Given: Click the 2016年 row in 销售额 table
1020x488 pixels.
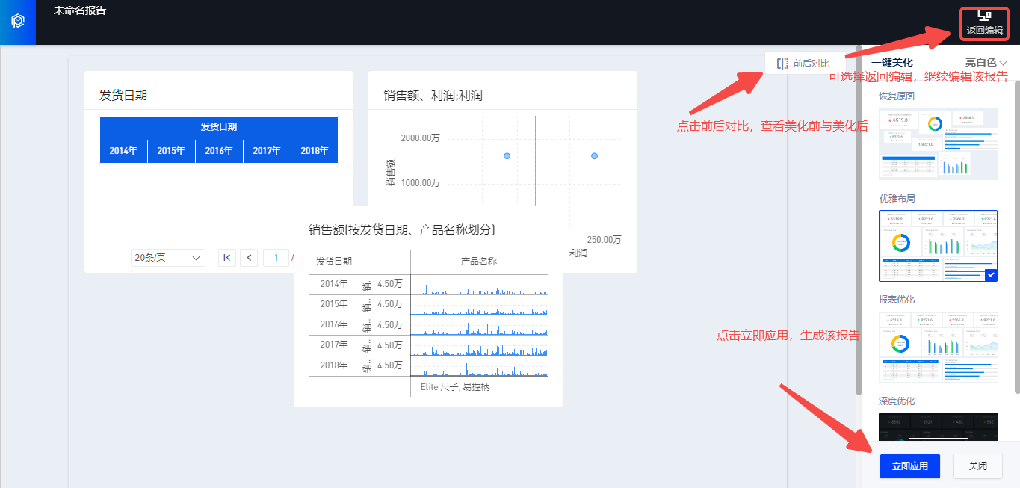Looking at the screenshot, I should (334, 324).
